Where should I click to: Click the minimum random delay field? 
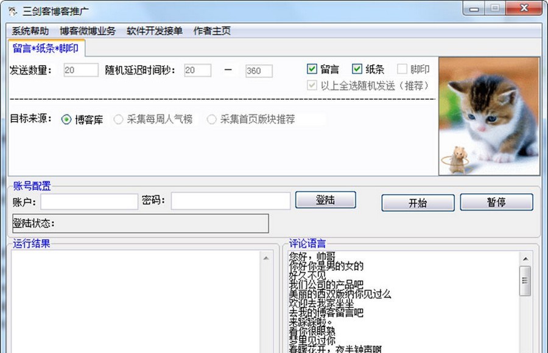tap(197, 70)
